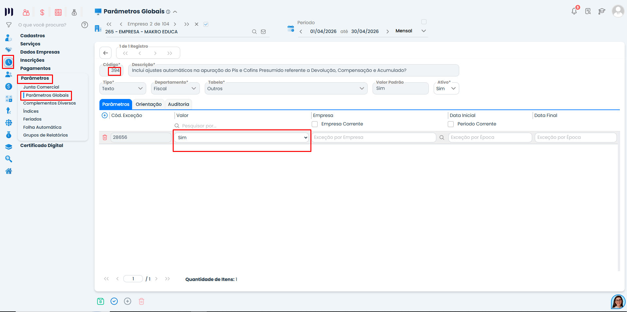
Task: Click the Descrição text field
Action: pos(293,71)
